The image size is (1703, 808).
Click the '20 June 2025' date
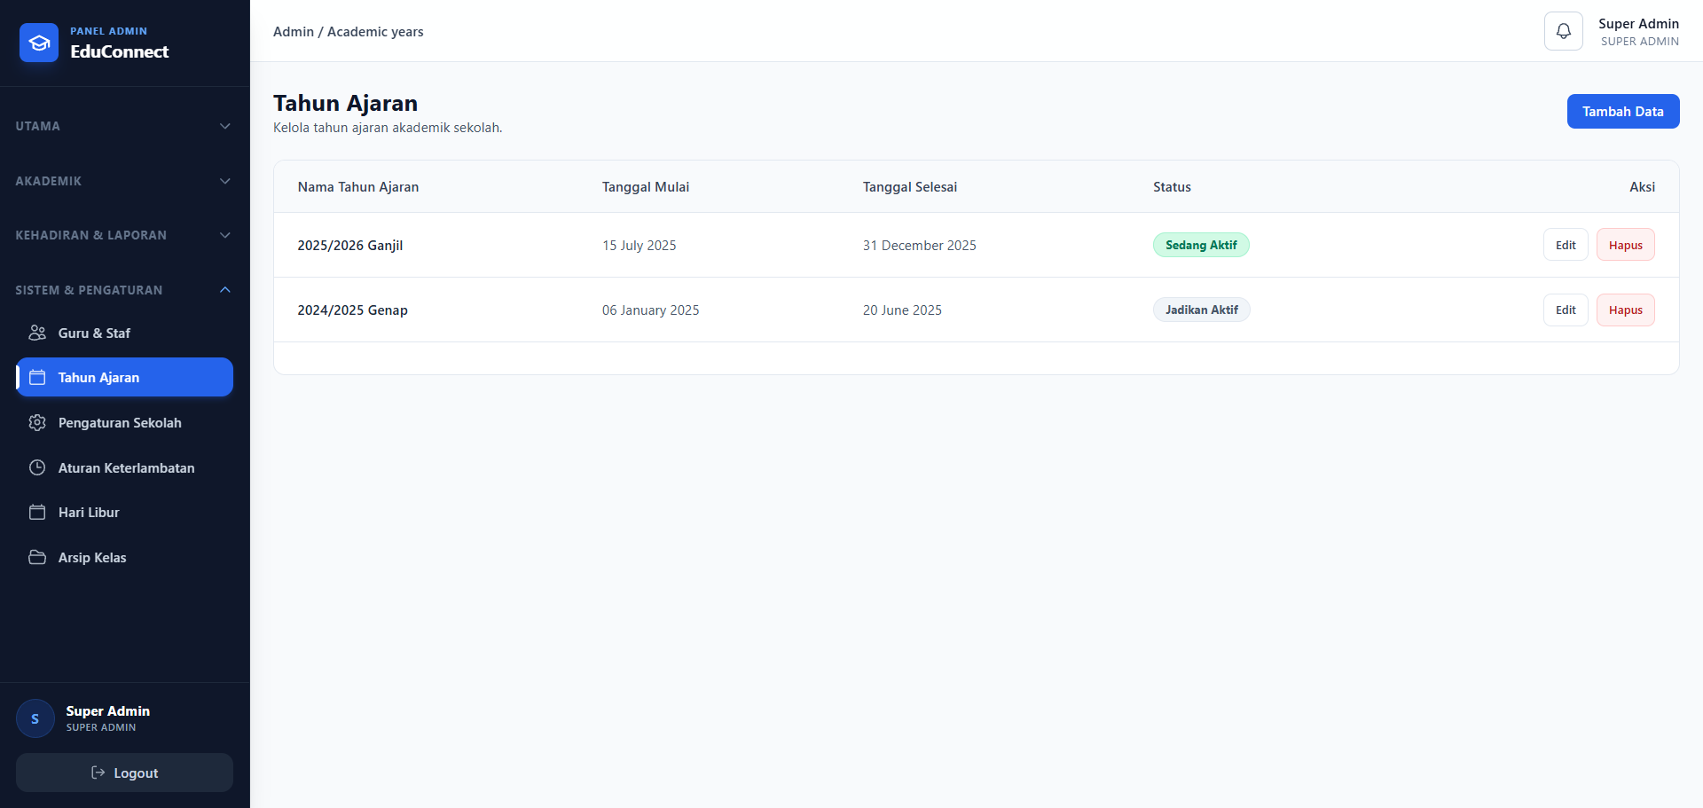[902, 310]
